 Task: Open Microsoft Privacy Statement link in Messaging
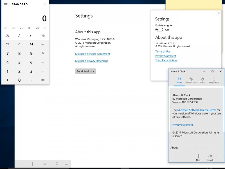tap(91, 61)
